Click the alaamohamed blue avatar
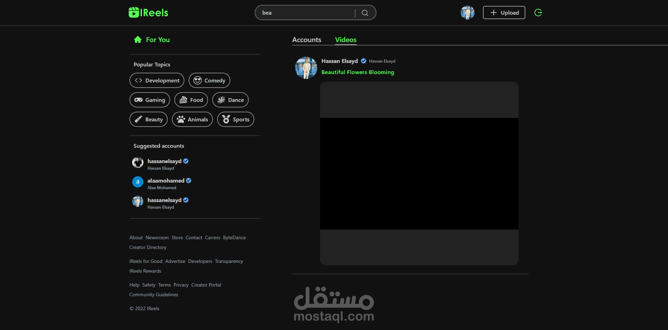This screenshot has height=330, width=668. point(138,182)
